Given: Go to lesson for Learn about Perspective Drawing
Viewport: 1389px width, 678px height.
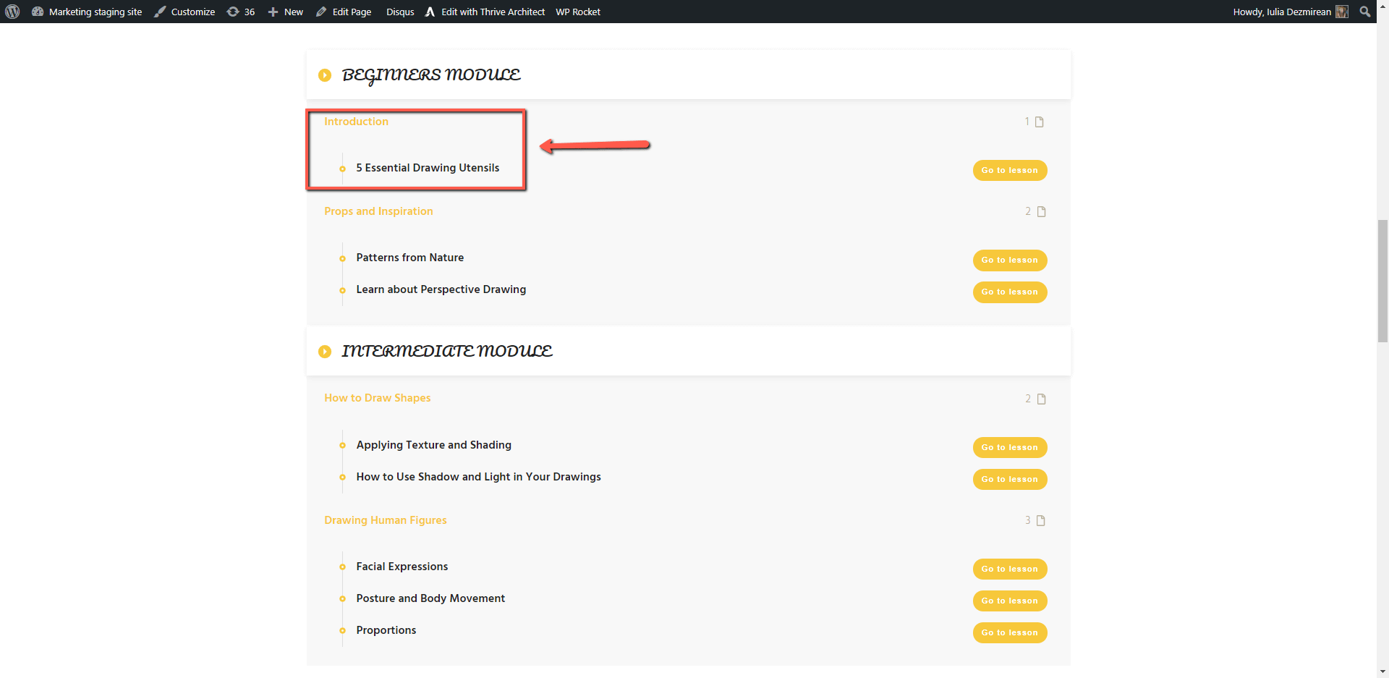Looking at the screenshot, I should [1010, 292].
